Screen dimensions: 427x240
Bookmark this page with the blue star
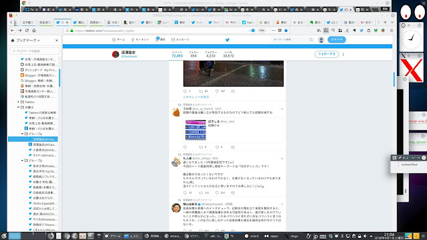286,31
